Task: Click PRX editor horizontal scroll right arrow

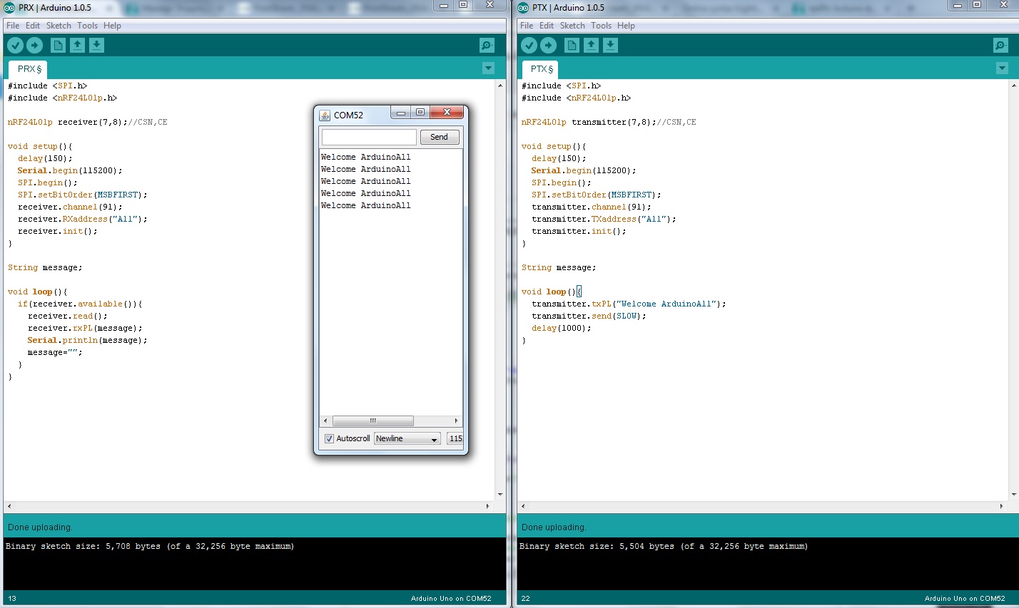Action: [488, 506]
